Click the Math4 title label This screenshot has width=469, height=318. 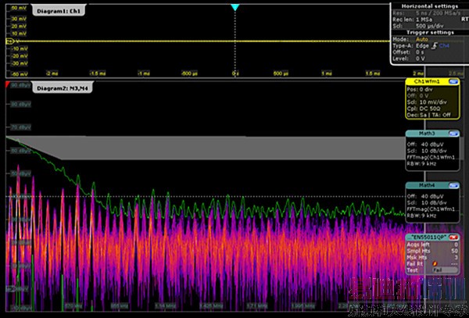coord(427,185)
